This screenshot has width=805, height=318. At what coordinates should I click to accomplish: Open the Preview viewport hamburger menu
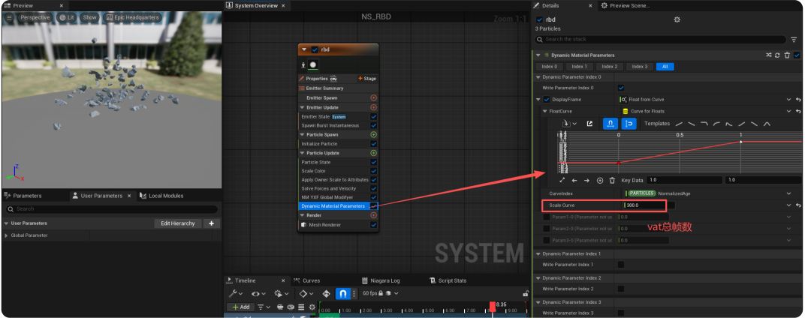[8, 16]
